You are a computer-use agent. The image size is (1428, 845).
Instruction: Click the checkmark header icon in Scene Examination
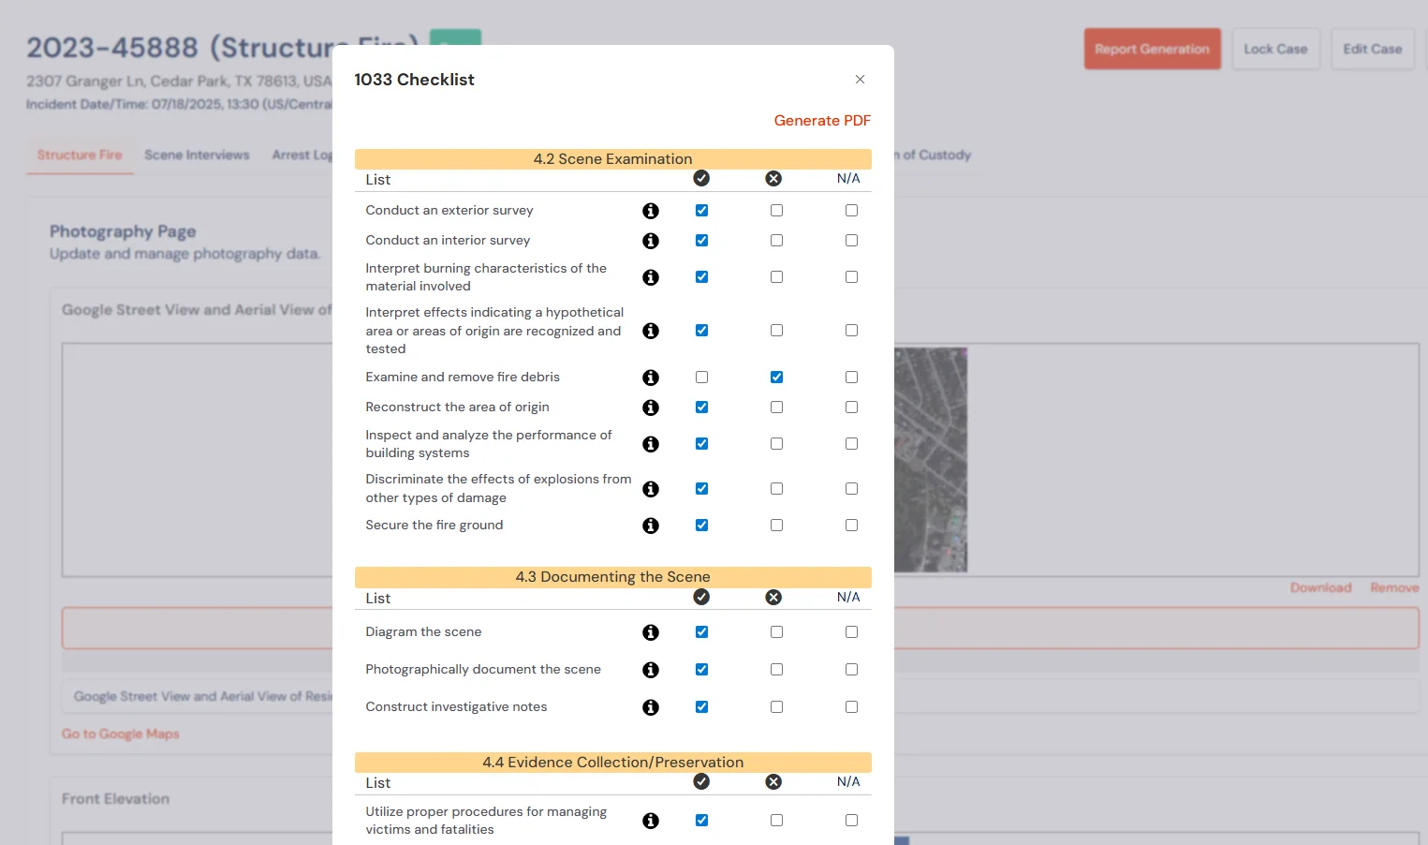coord(701,178)
